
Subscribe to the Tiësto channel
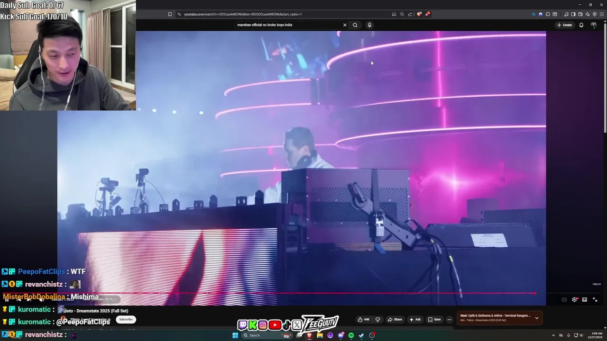pos(126,319)
